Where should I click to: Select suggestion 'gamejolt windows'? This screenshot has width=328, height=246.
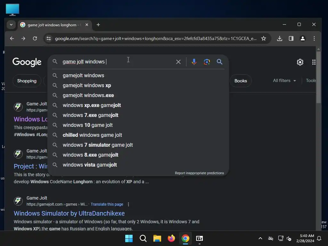[138, 76]
